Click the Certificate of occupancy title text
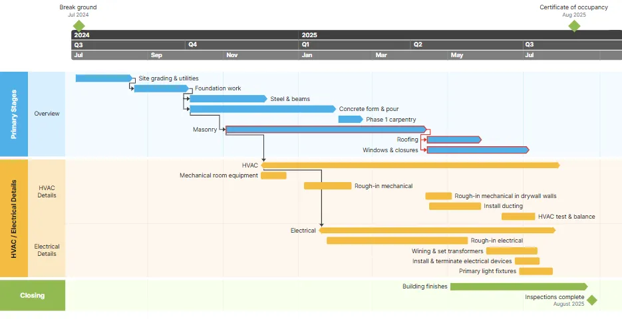Image resolution: width=622 pixels, height=319 pixels. [x=573, y=7]
